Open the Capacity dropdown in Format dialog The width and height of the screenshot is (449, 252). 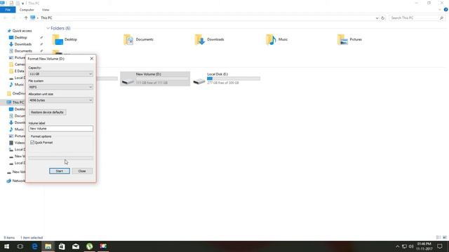pos(61,74)
